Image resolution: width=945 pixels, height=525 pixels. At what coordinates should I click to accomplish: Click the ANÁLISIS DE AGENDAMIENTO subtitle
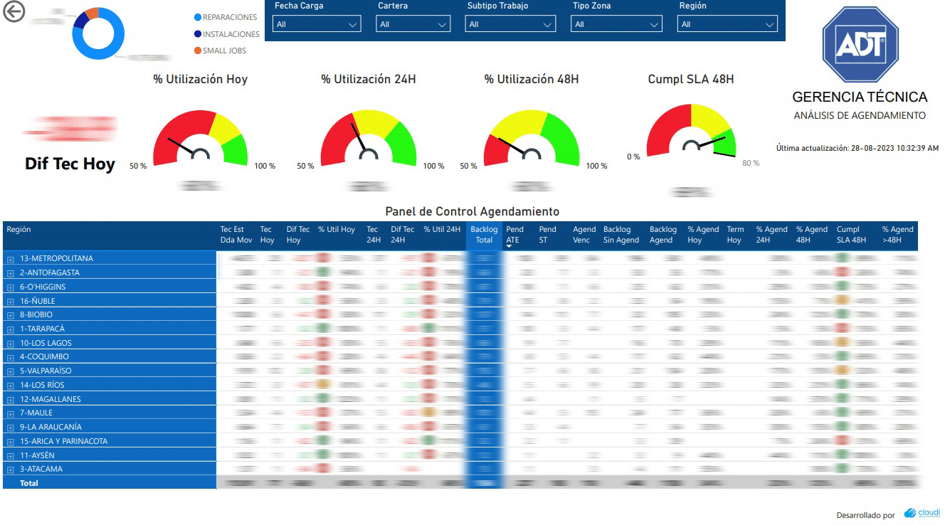click(x=860, y=115)
